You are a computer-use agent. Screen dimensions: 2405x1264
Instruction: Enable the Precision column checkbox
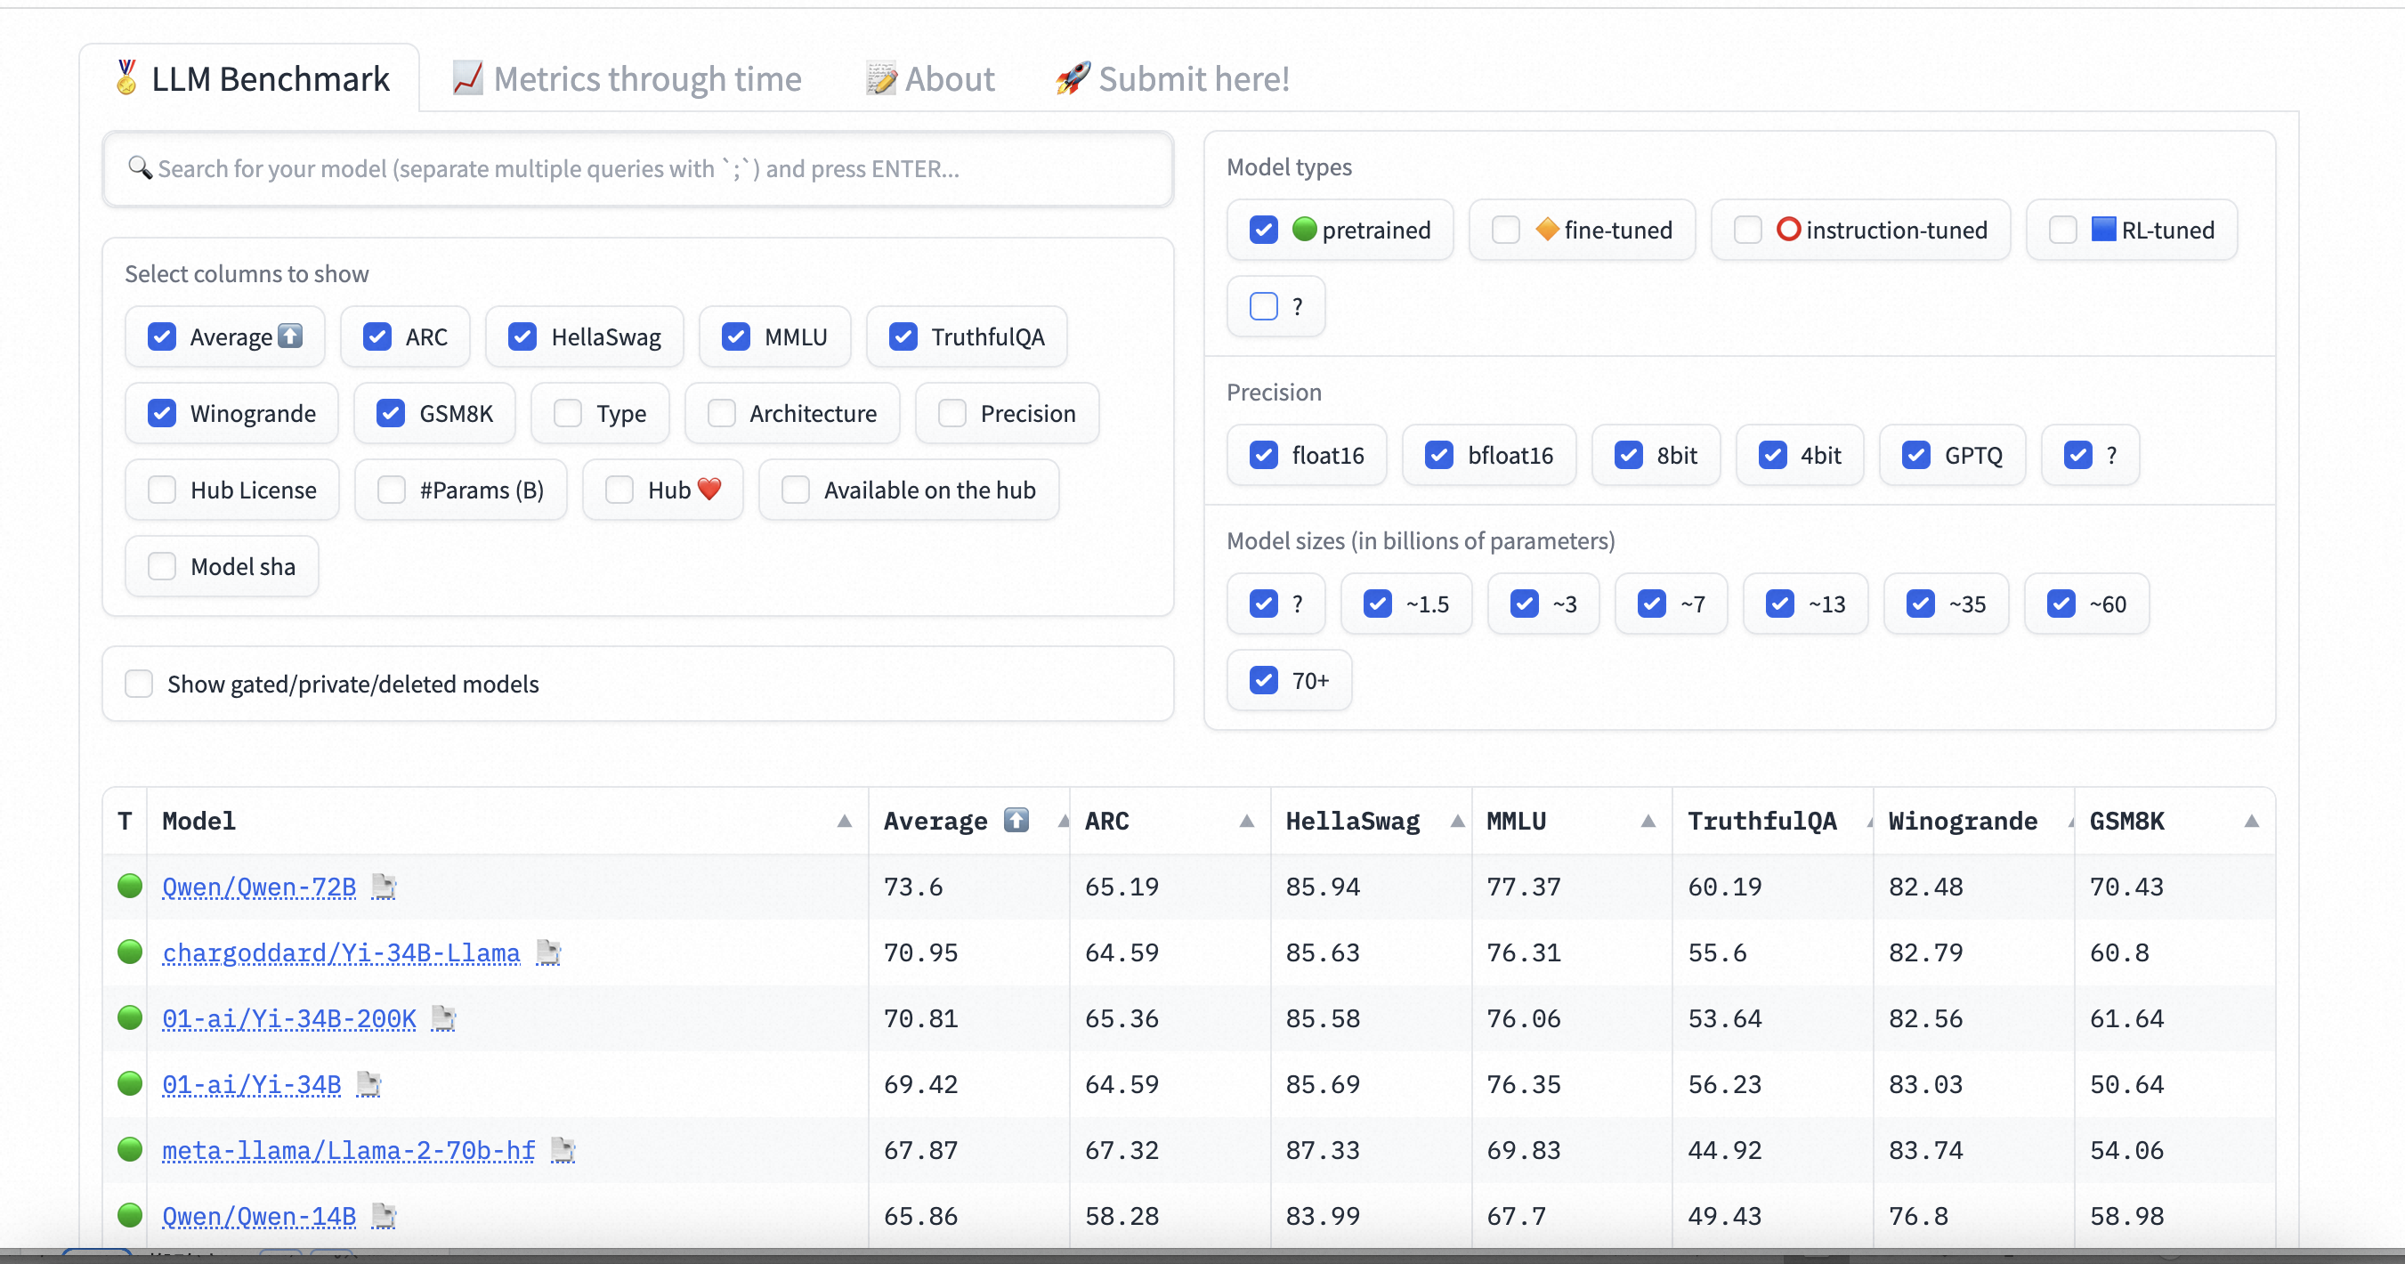pyautogui.click(x=951, y=414)
